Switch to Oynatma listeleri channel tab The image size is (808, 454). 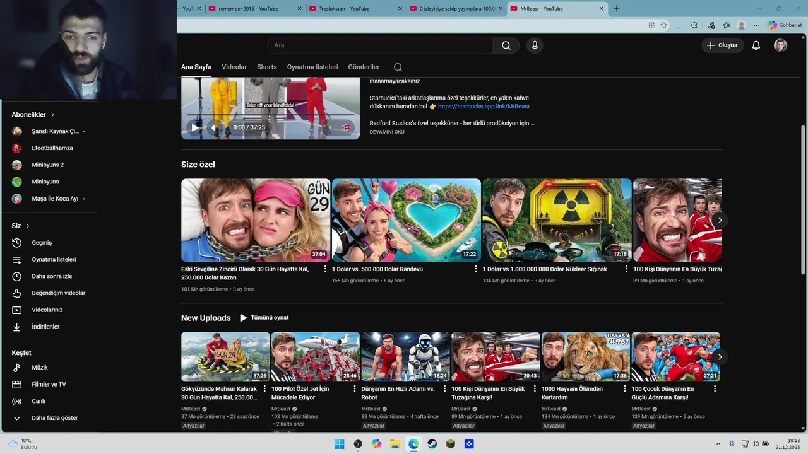pyautogui.click(x=312, y=67)
